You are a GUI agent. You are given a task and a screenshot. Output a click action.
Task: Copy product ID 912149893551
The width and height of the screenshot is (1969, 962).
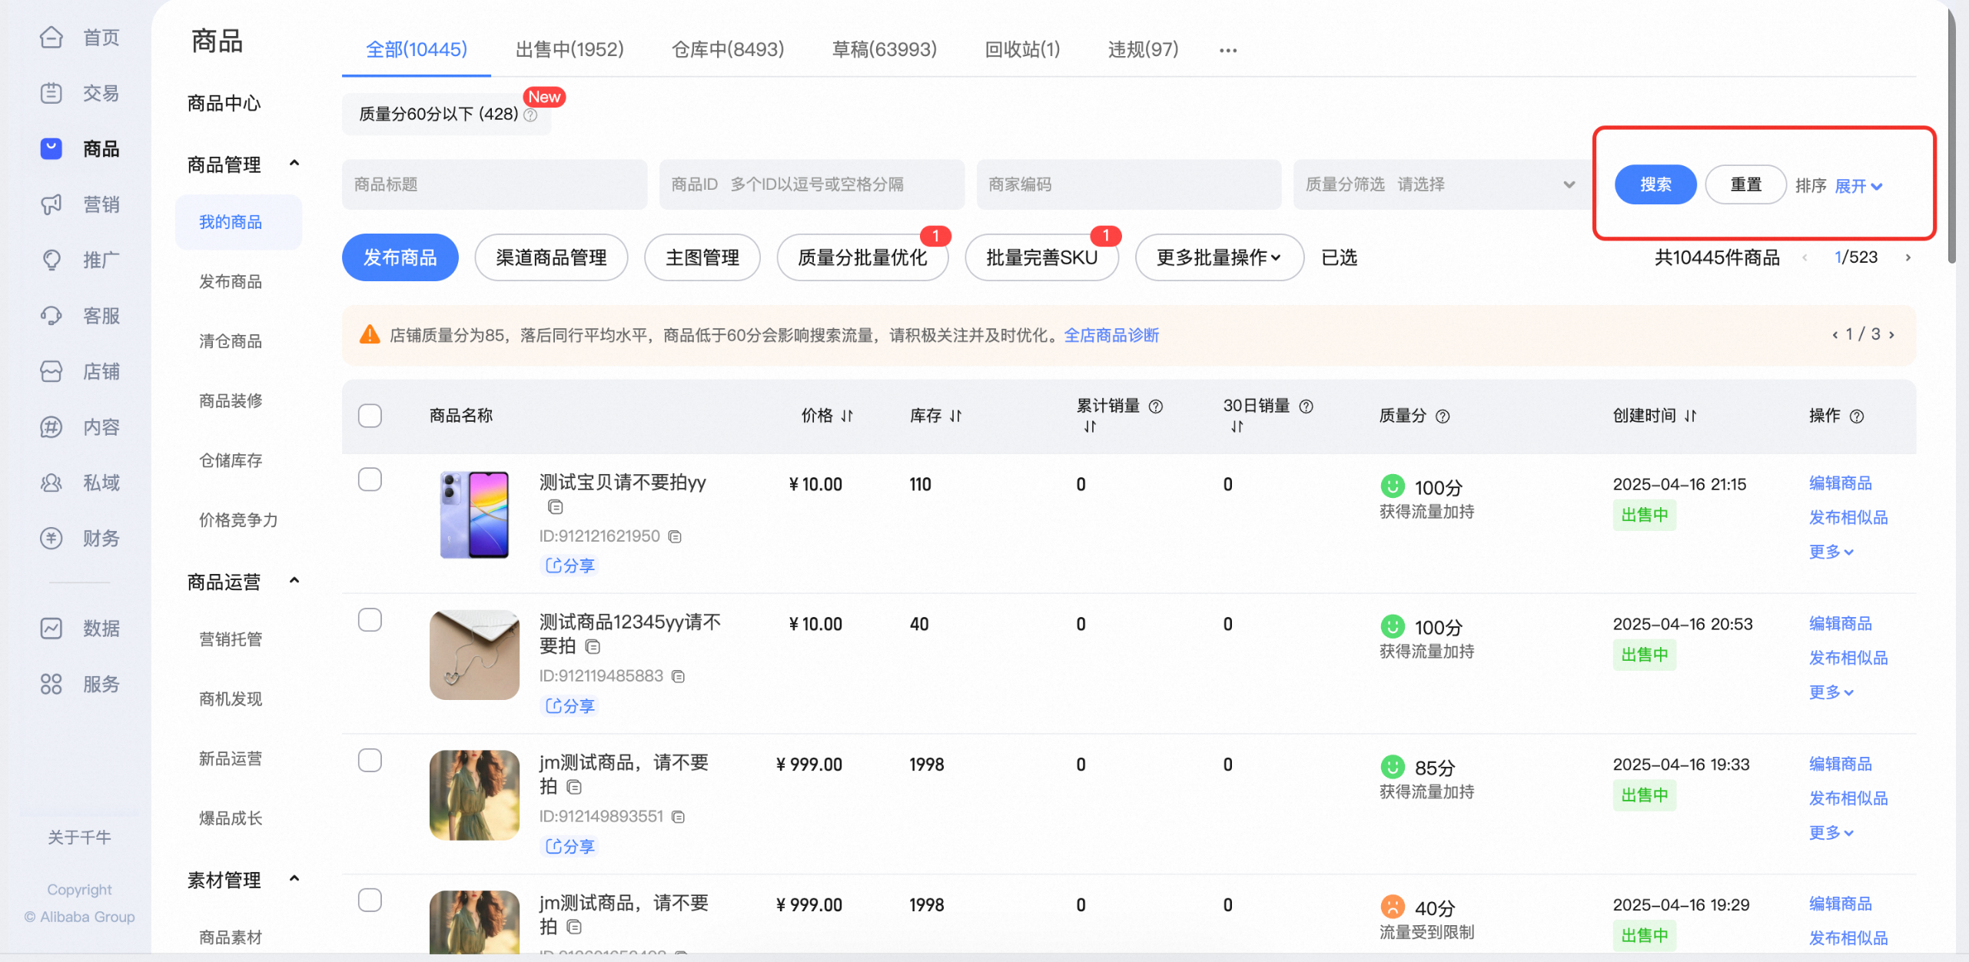tap(678, 817)
